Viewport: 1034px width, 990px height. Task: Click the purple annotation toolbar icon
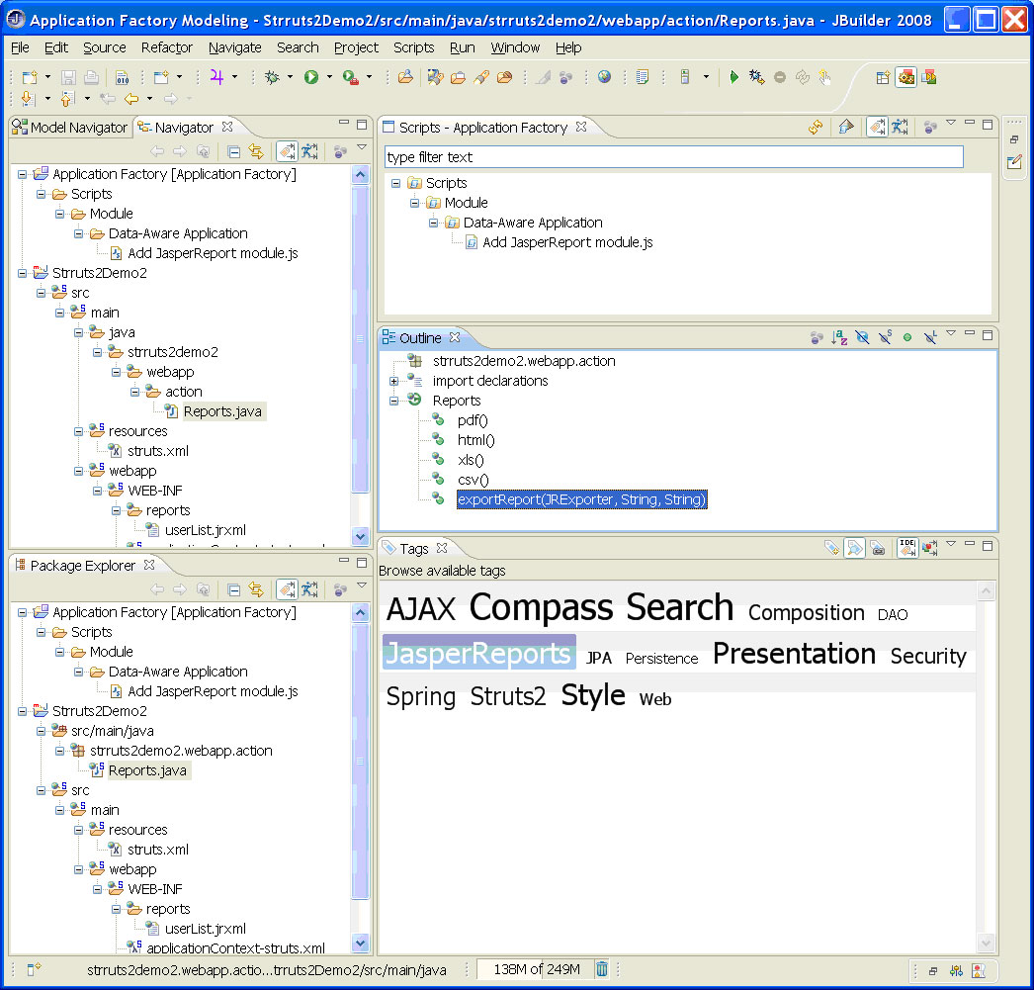click(216, 77)
